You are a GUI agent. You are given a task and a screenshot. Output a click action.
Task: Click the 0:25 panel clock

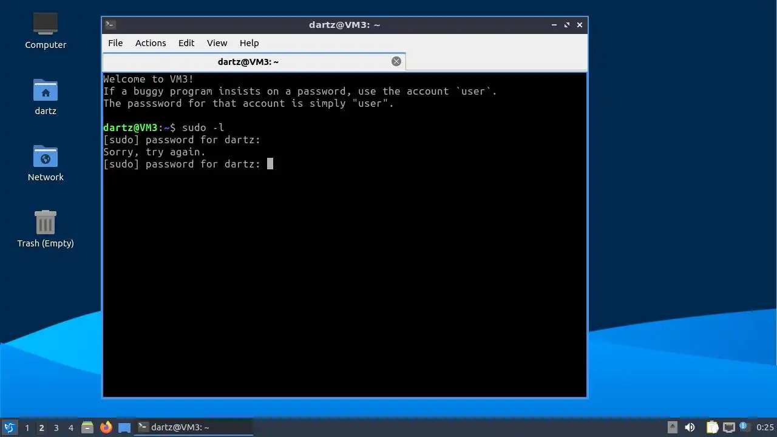[765, 427]
